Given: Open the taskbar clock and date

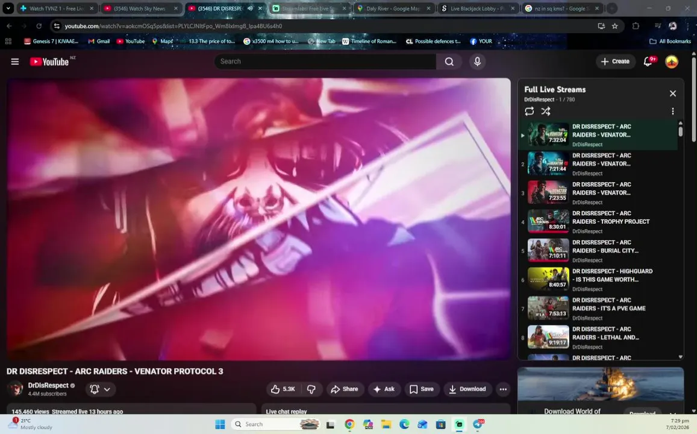Looking at the screenshot, I should click(678, 424).
